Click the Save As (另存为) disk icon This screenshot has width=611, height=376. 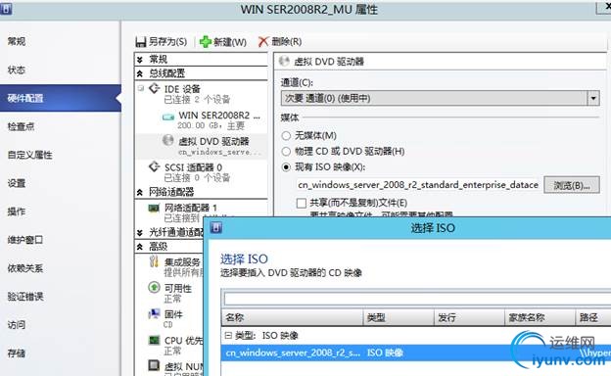coord(141,42)
